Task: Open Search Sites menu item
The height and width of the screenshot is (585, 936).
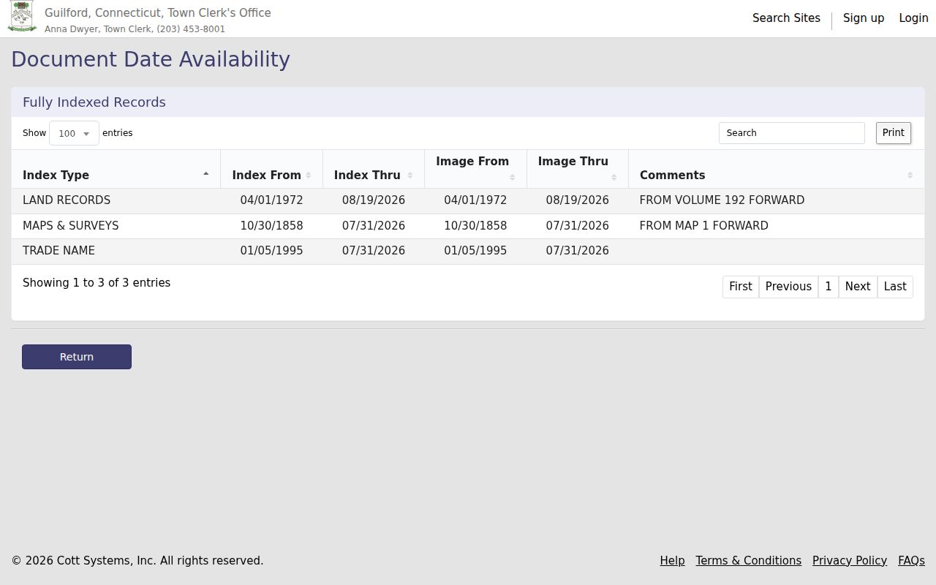Action: (786, 18)
